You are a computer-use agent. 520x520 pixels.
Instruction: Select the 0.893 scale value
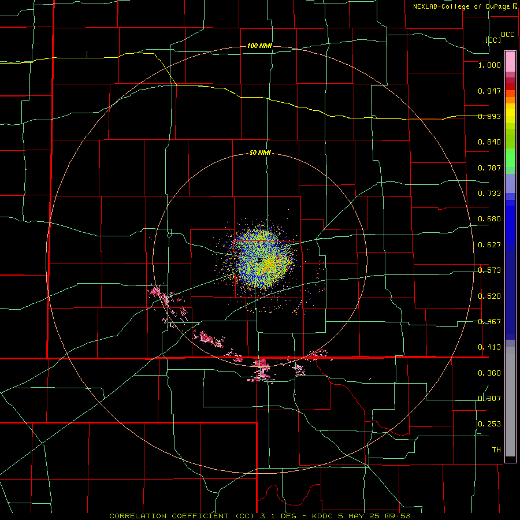(489, 116)
